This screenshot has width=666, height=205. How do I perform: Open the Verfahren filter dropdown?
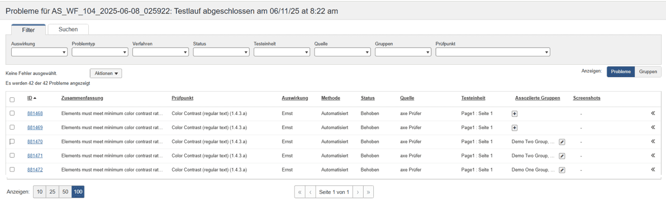click(x=160, y=52)
